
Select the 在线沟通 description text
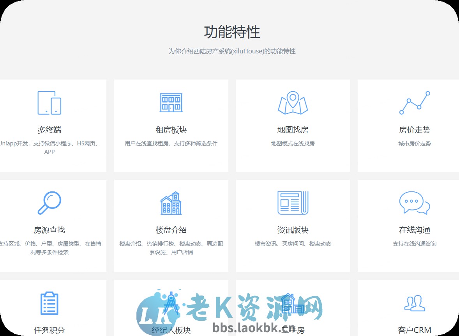pos(415,243)
